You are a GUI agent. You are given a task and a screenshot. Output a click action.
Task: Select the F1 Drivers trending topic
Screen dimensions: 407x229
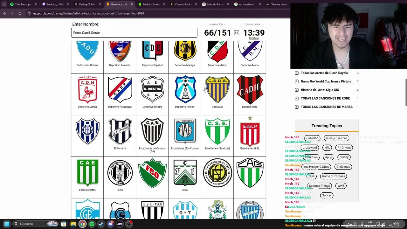point(344,148)
